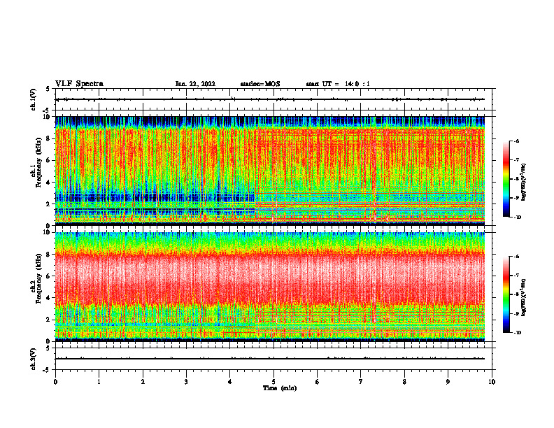
Task: Click the time axis tick label "10"
Action: click(492, 382)
